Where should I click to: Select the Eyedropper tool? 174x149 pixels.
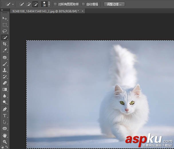coord(5,50)
